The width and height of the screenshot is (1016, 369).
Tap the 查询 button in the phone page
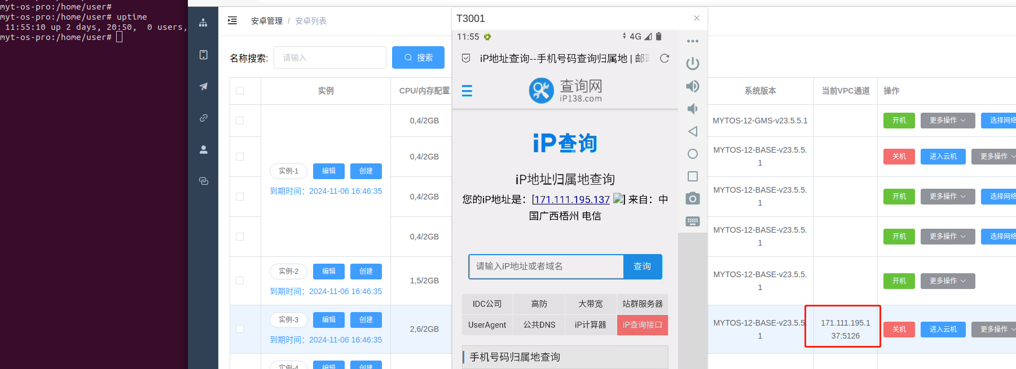pyautogui.click(x=643, y=266)
